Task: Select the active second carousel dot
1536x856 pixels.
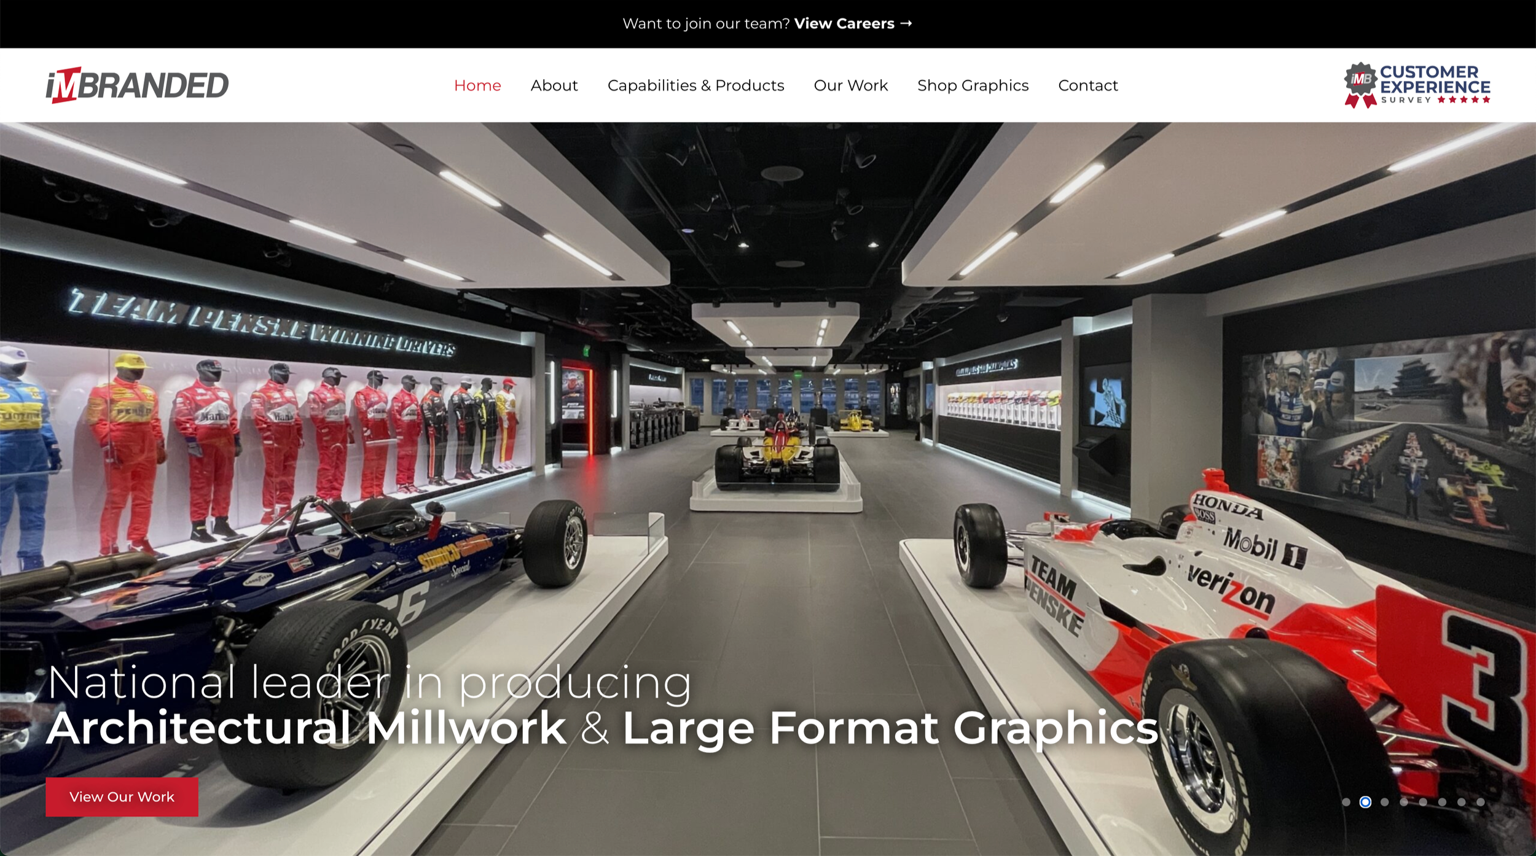Action: coord(1365,802)
